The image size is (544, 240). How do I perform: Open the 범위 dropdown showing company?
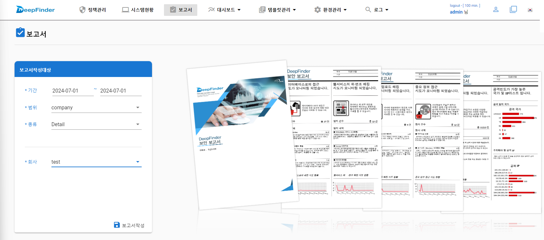click(96, 108)
